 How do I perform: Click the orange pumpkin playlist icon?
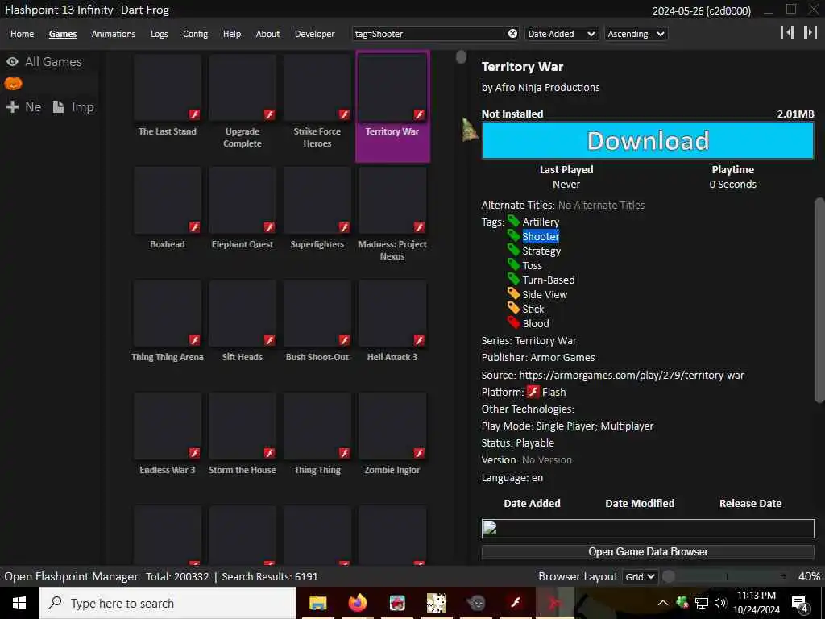point(13,83)
